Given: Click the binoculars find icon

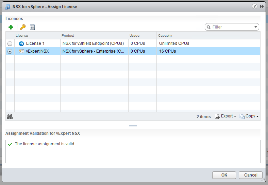Looking at the screenshot, I should pyautogui.click(x=10, y=116).
